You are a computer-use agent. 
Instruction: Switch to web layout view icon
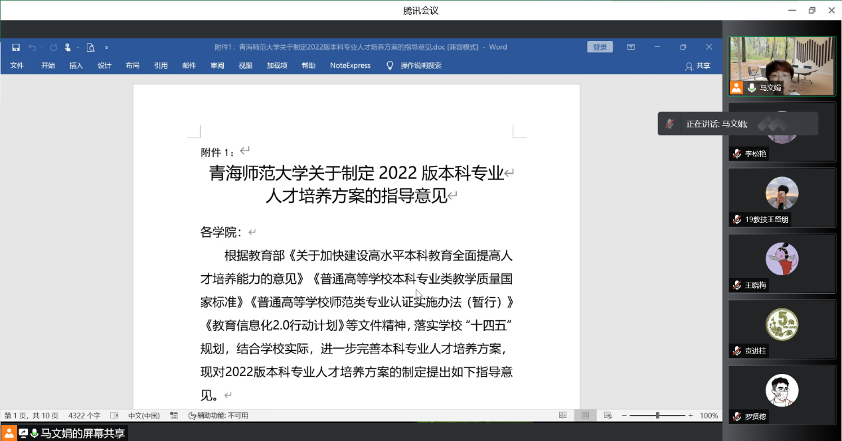point(607,415)
